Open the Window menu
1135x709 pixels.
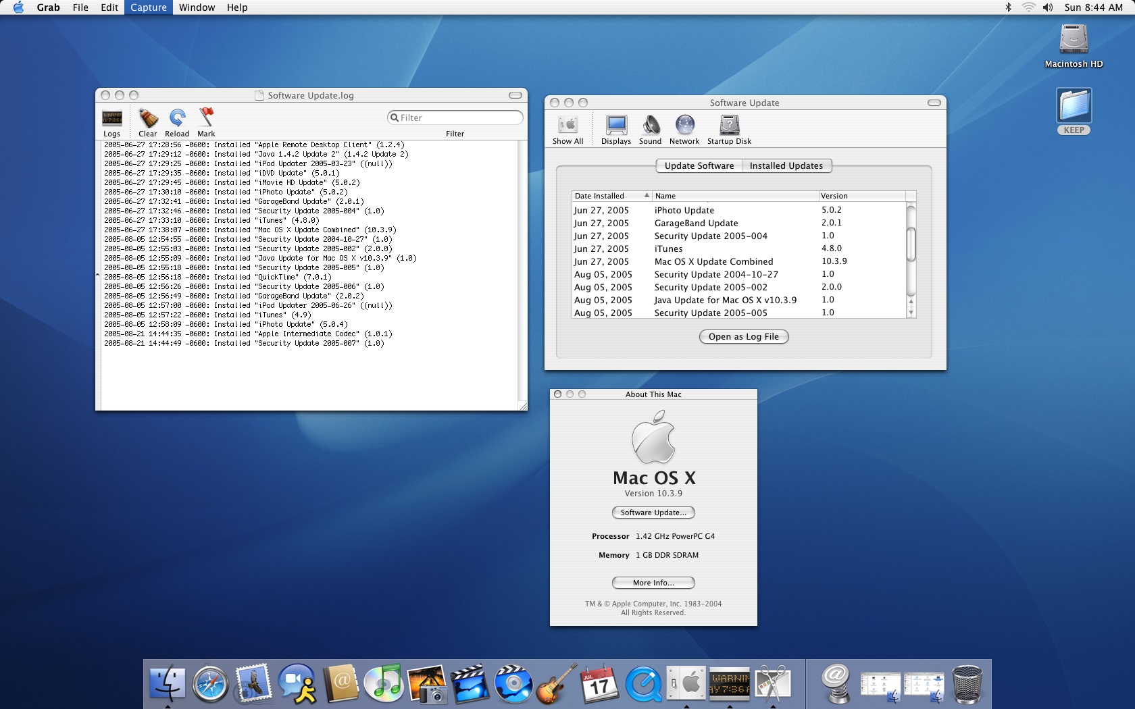(197, 7)
